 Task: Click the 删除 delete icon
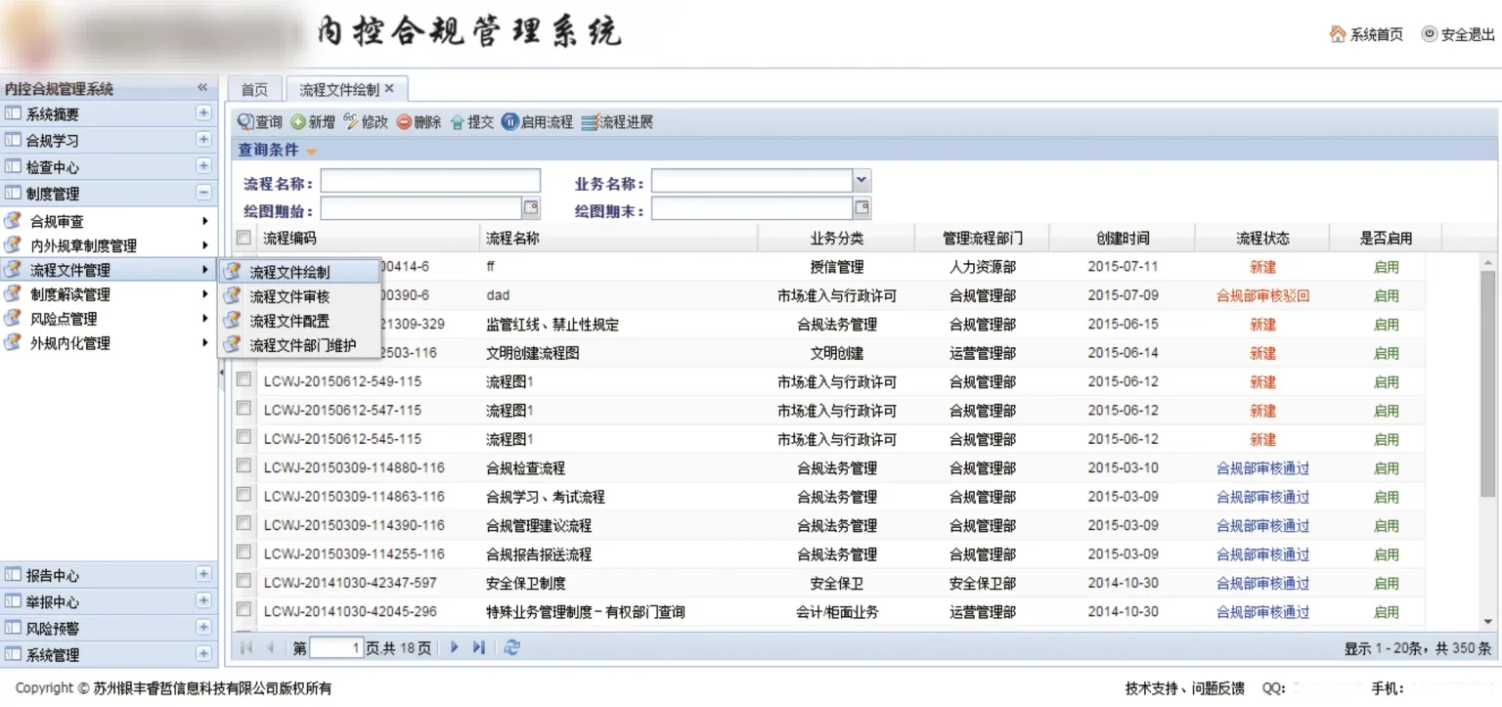tap(404, 122)
